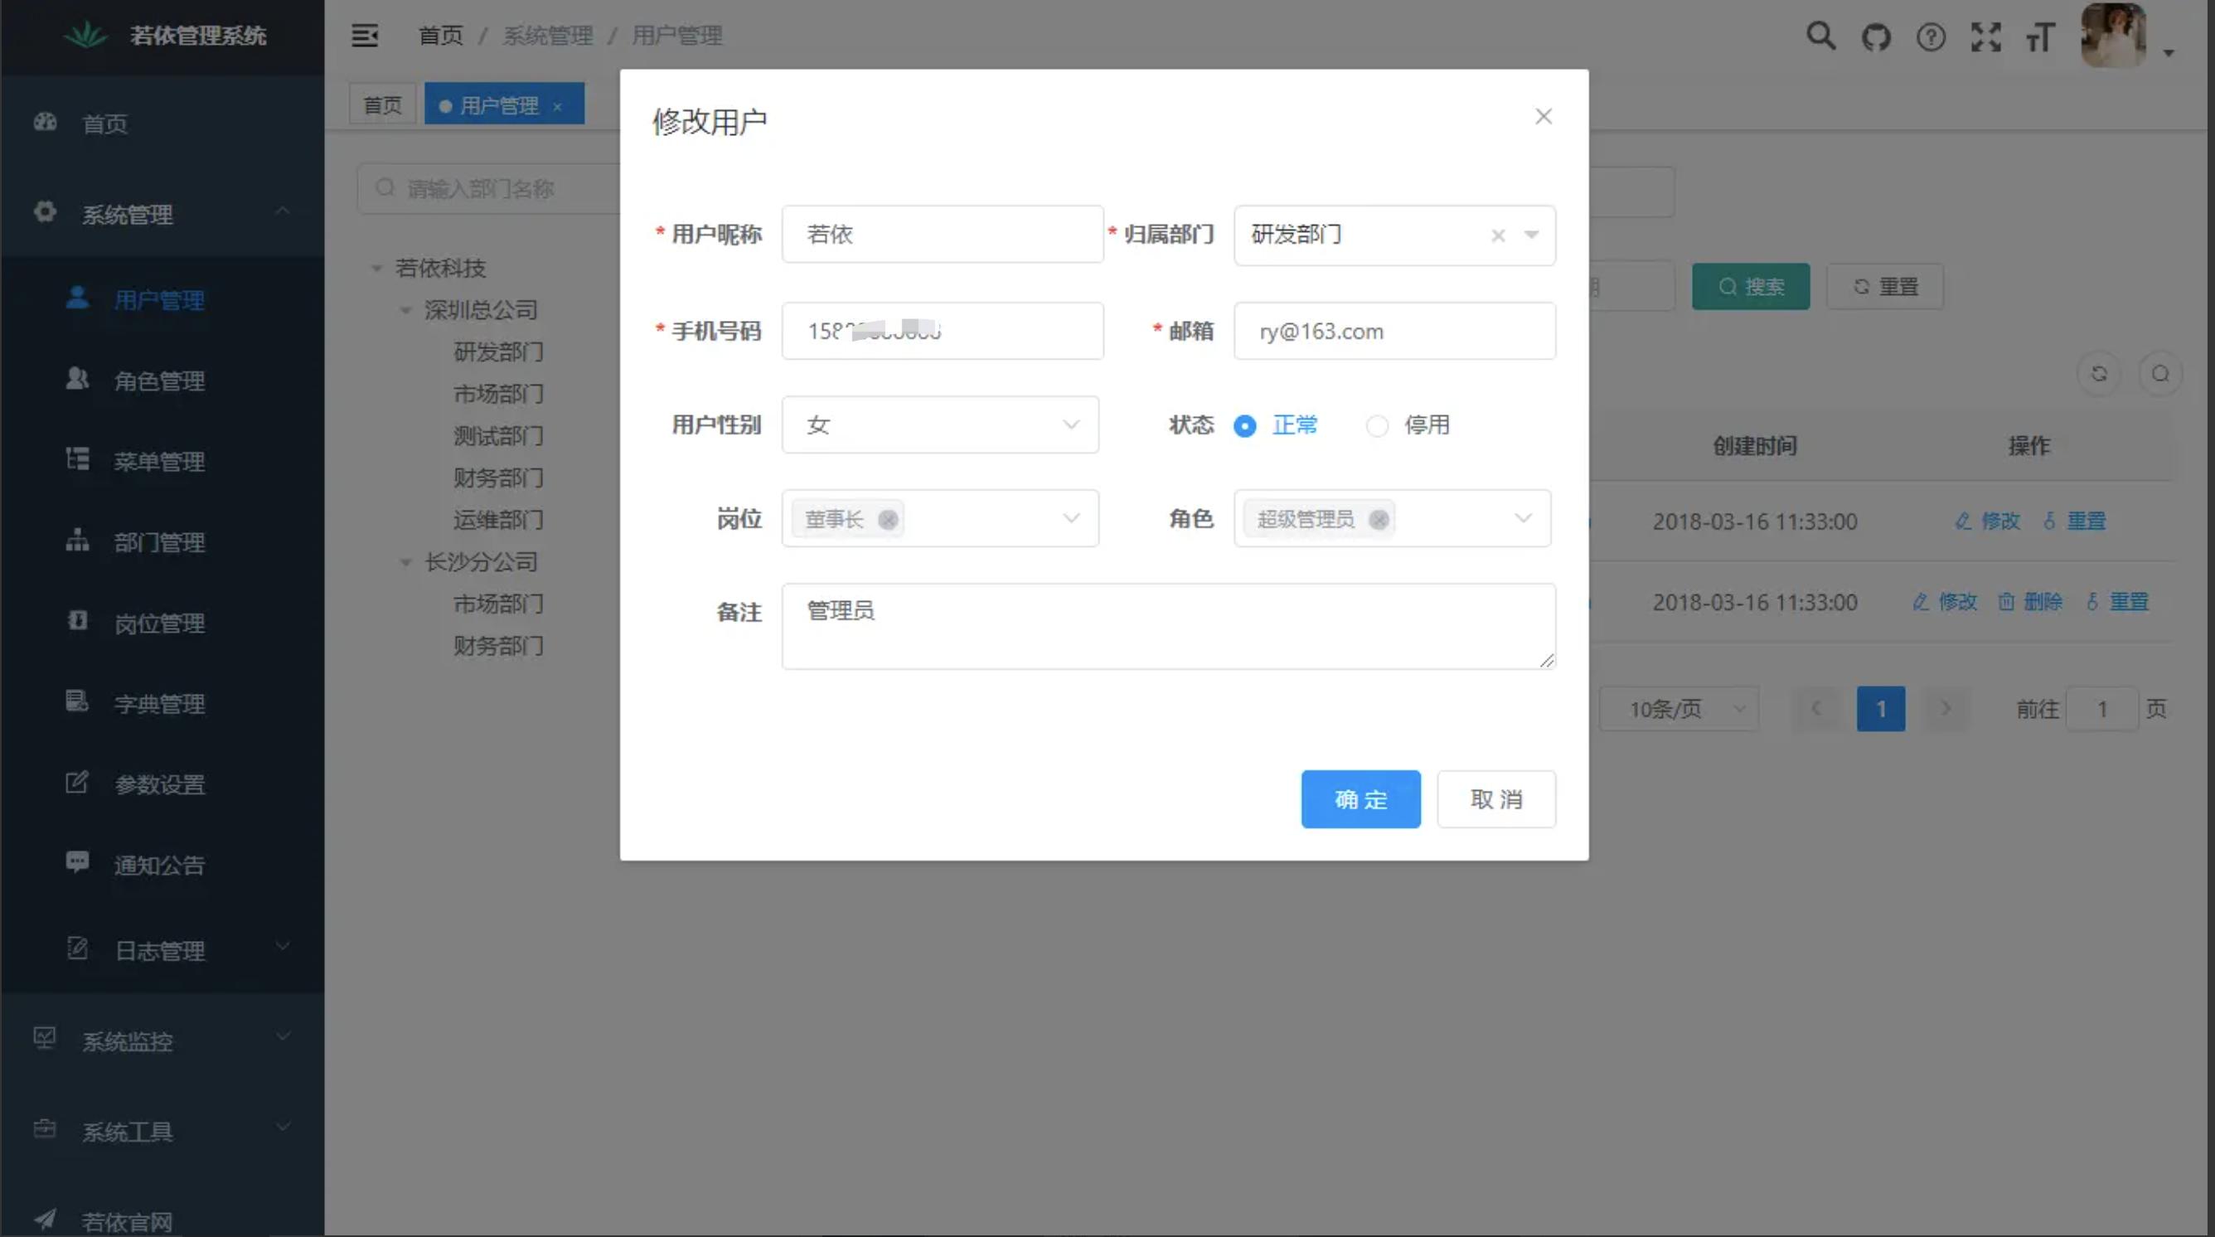
Task: Click the 确定 confirm button
Action: click(x=1360, y=799)
